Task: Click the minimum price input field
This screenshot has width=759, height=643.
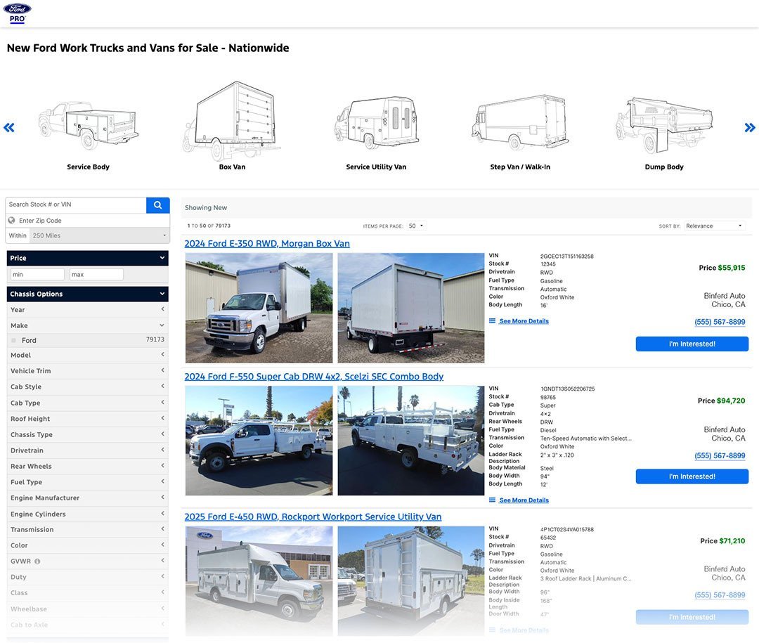Action: tap(37, 275)
